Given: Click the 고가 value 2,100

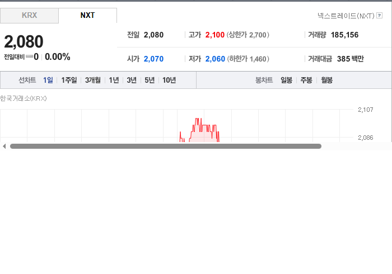Looking at the screenshot, I should point(214,35).
